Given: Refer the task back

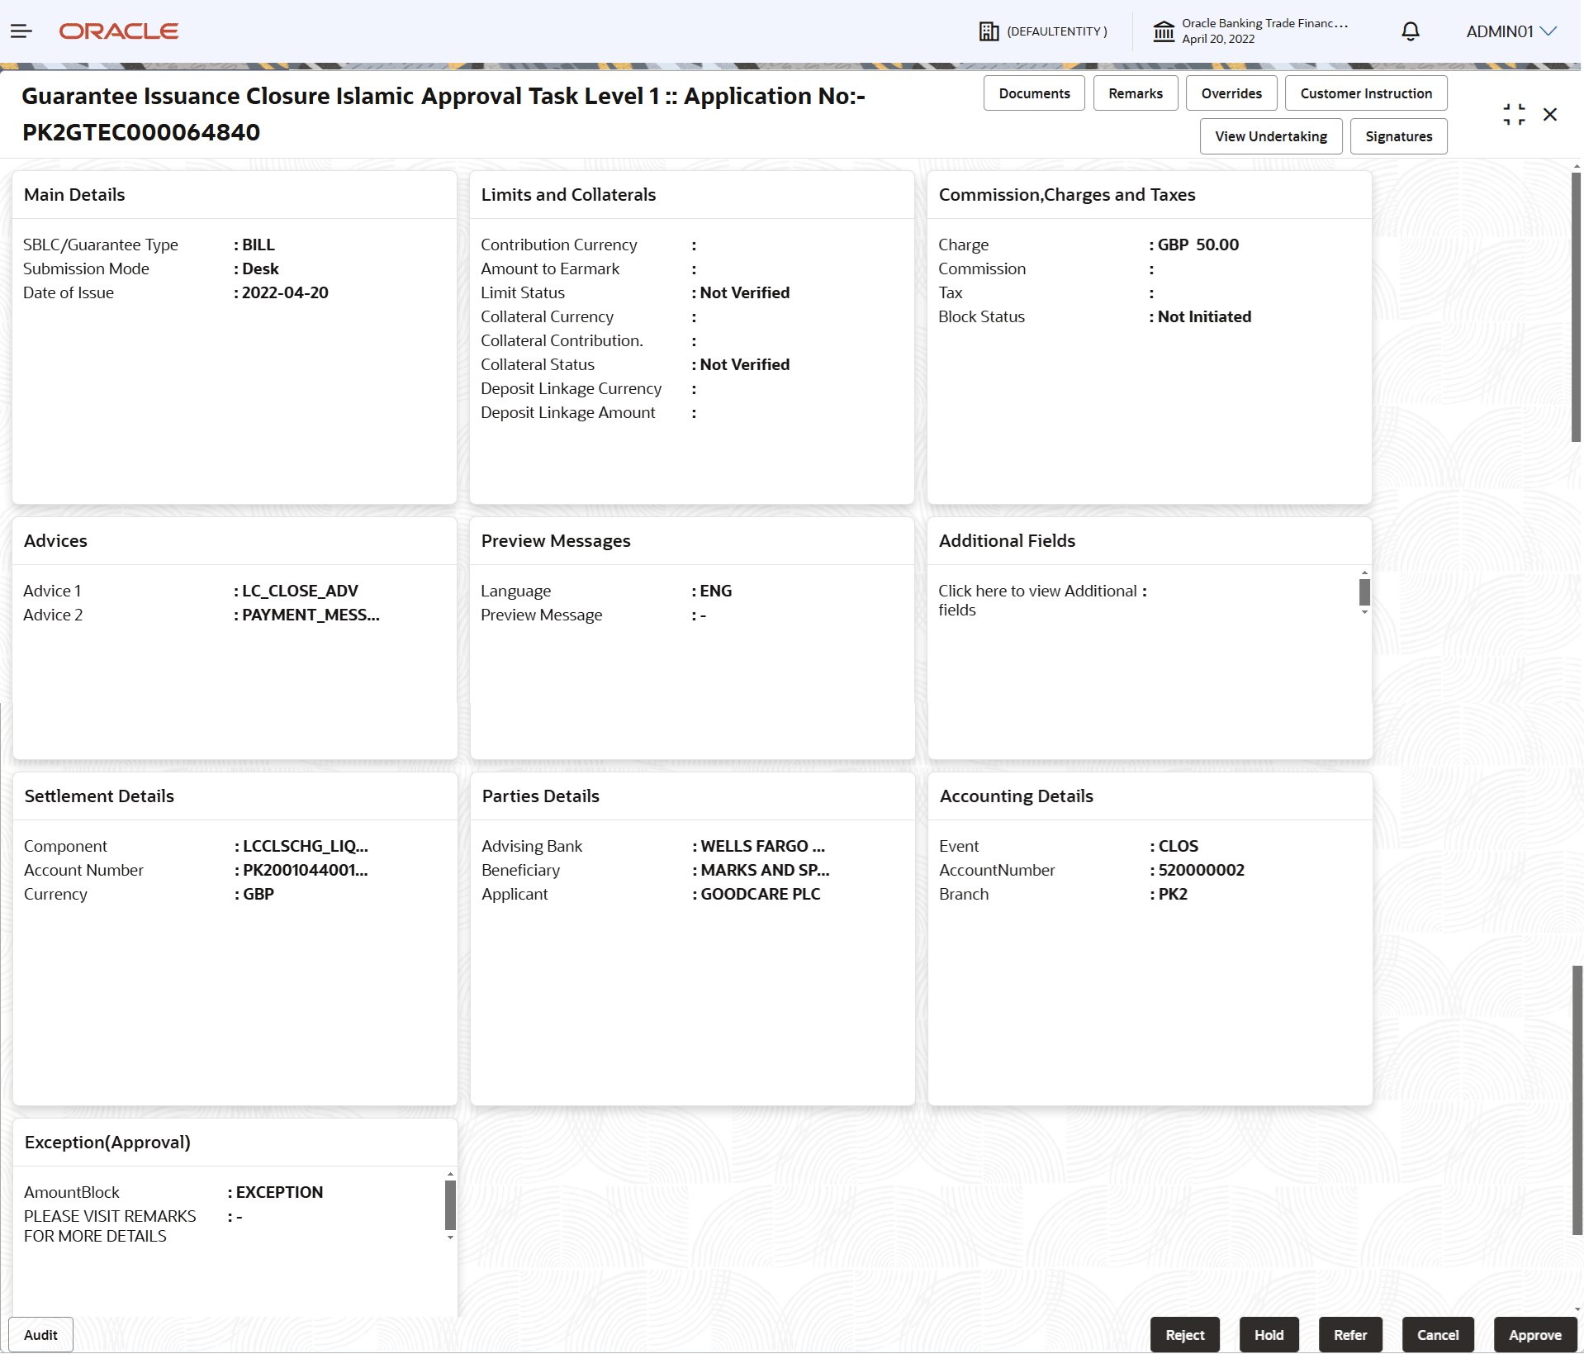Looking at the screenshot, I should pos(1349,1334).
